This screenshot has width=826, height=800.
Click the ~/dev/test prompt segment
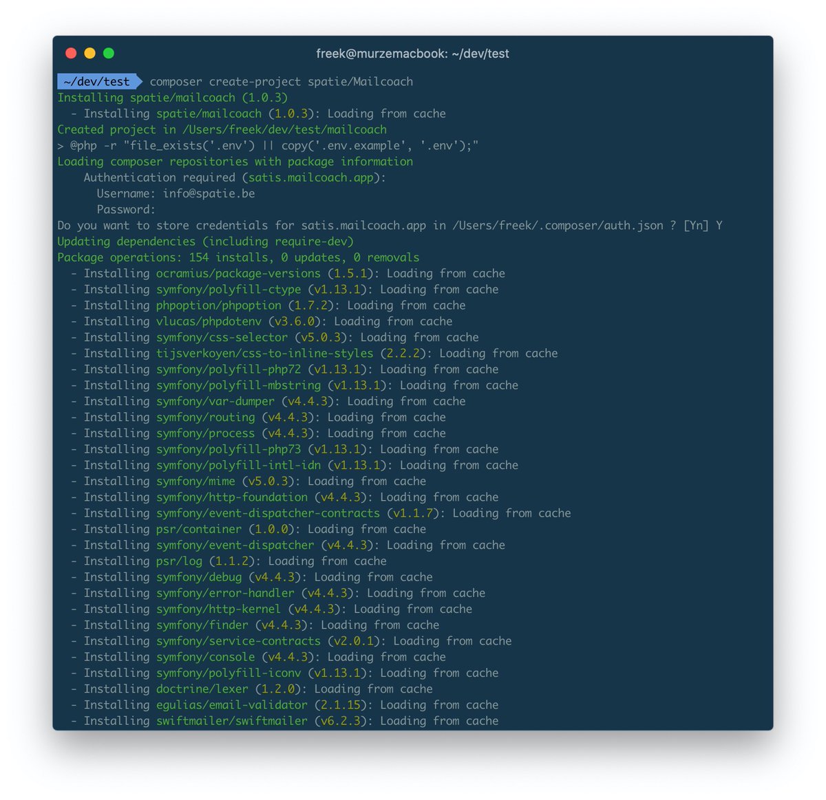[96, 81]
